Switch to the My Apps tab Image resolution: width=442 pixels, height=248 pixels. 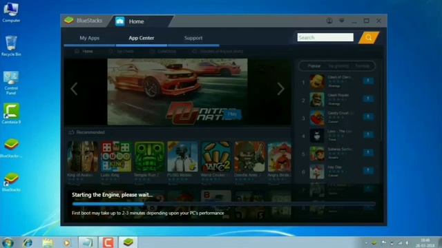pyautogui.click(x=89, y=38)
